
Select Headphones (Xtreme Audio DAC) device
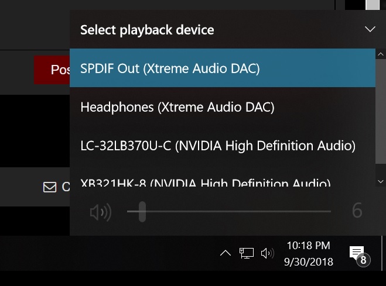[x=223, y=107]
